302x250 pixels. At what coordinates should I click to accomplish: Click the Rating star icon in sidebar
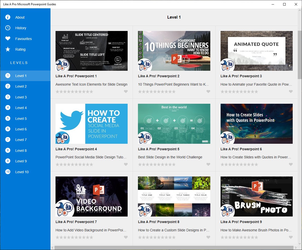[x=8, y=49]
